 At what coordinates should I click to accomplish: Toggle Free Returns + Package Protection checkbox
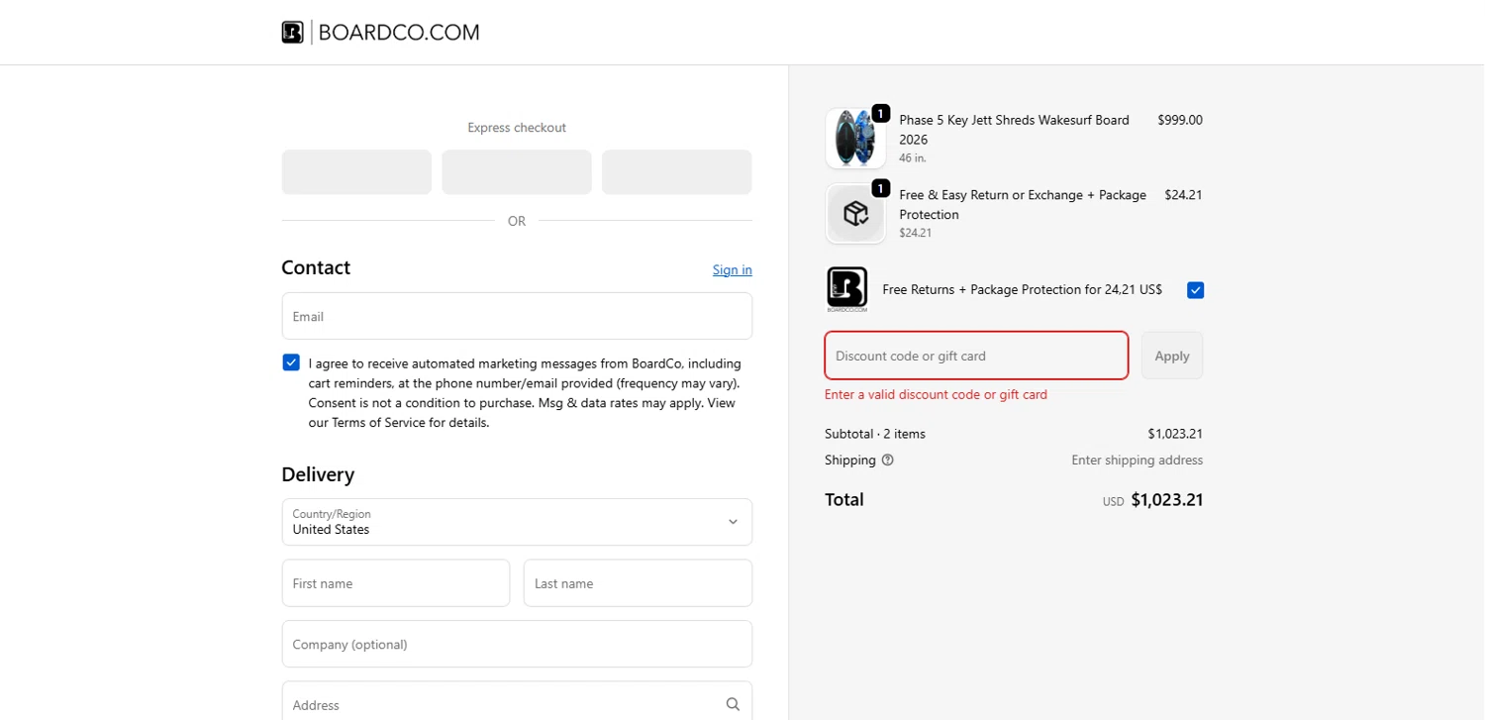click(1195, 290)
